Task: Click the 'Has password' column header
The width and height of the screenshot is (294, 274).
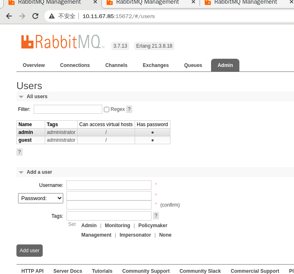Action: coord(152,124)
